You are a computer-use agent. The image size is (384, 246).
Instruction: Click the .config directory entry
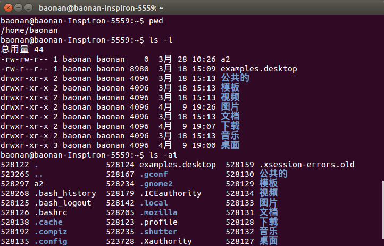[x=51, y=241]
